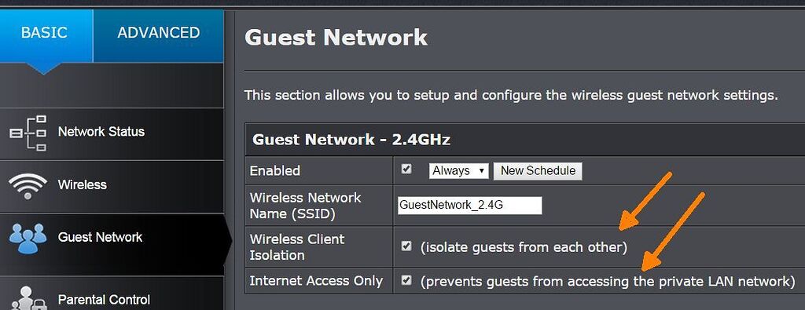Viewport: 805px width, 310px height.
Task: Open the Always schedule dropdown
Action: pyautogui.click(x=459, y=170)
